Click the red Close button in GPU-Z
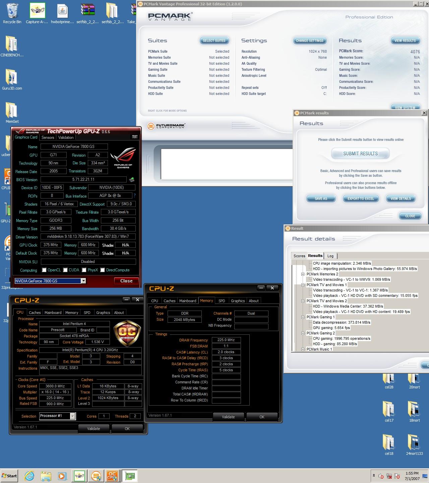 (126, 281)
